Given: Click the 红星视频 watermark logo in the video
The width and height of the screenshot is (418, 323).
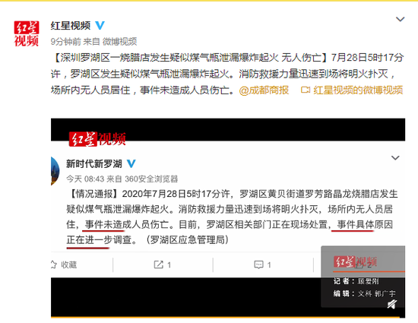Looking at the screenshot, I should click(97, 139).
